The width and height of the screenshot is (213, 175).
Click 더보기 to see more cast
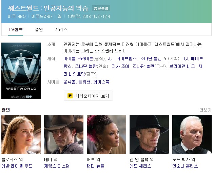tap(205, 110)
